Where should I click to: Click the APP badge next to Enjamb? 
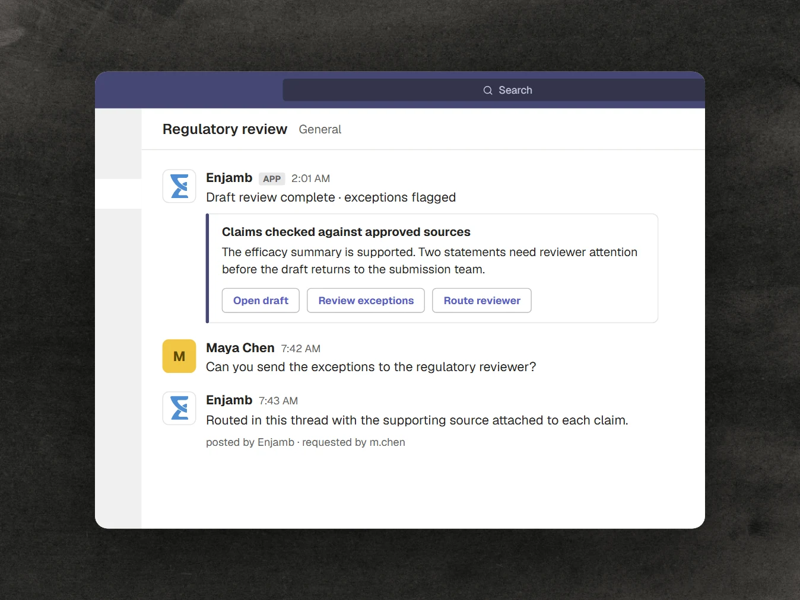(x=272, y=178)
